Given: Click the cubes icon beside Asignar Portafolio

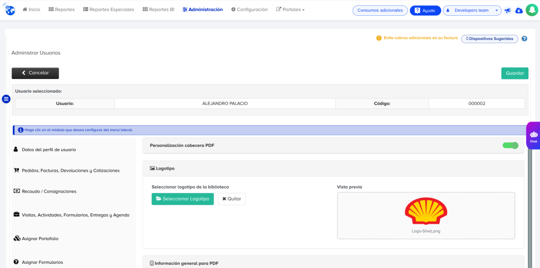Looking at the screenshot, I should [x=17, y=238].
